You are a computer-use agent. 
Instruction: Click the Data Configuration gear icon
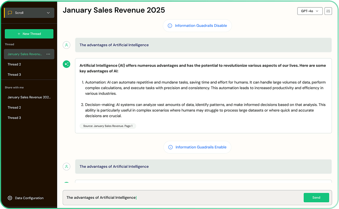pyautogui.click(x=10, y=198)
